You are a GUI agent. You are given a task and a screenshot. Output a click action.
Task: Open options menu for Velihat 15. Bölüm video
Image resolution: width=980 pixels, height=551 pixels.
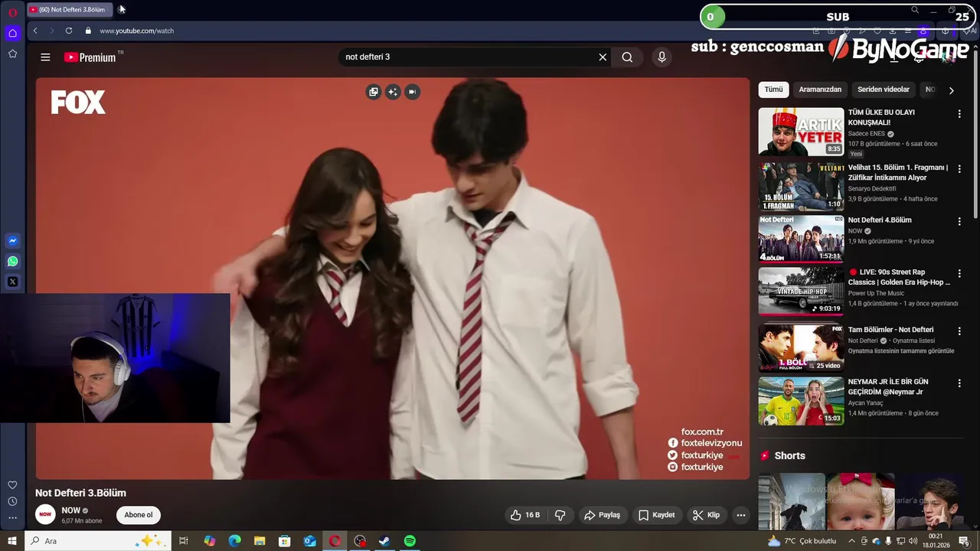tap(959, 169)
